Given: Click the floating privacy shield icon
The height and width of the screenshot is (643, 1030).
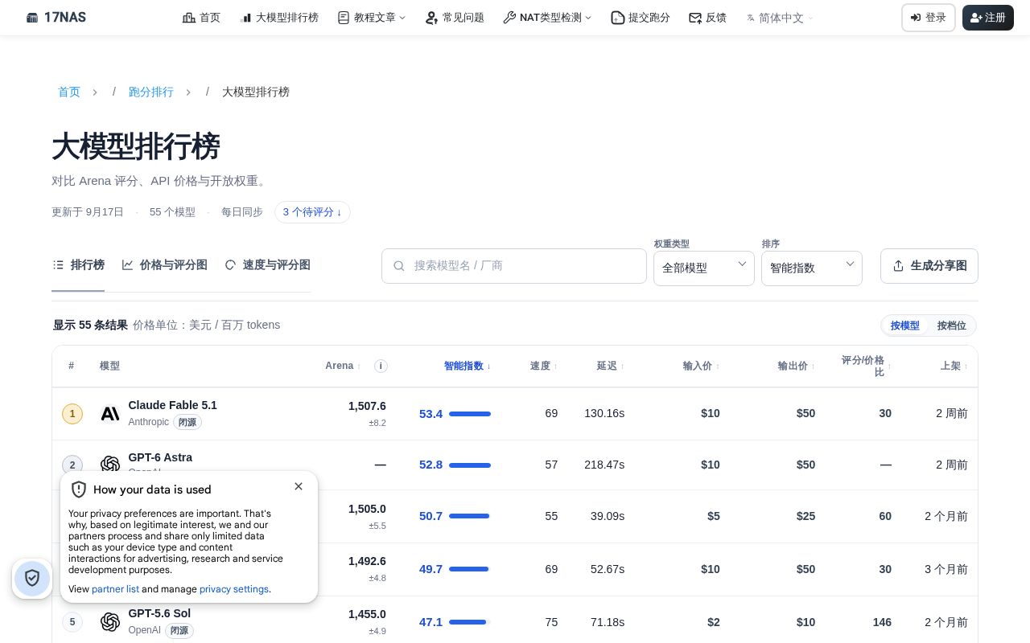Looking at the screenshot, I should click(x=32, y=578).
